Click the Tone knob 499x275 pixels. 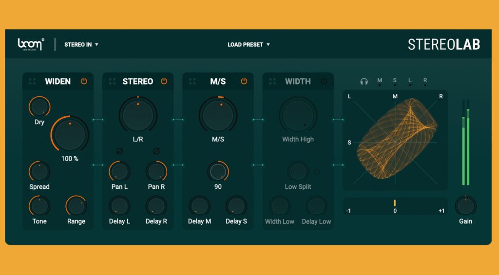click(39, 206)
